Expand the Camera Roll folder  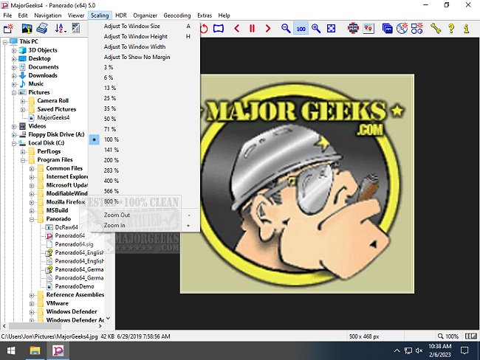point(23,101)
